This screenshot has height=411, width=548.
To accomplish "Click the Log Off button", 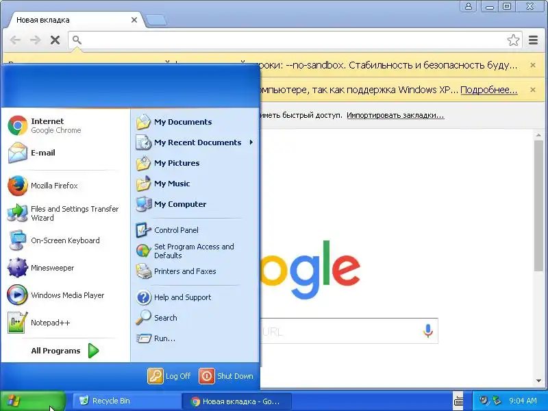I will 169,376.
